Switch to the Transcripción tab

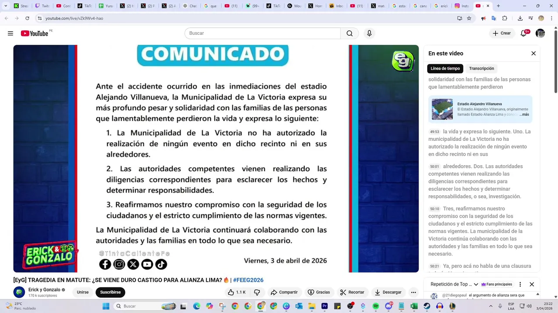pos(481,69)
